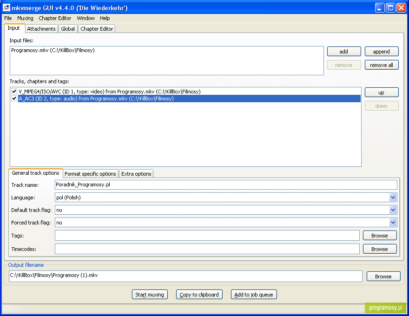Image resolution: width=409 pixels, height=316 pixels.
Task: Open the Muxing menu
Action: pyautogui.click(x=25, y=18)
